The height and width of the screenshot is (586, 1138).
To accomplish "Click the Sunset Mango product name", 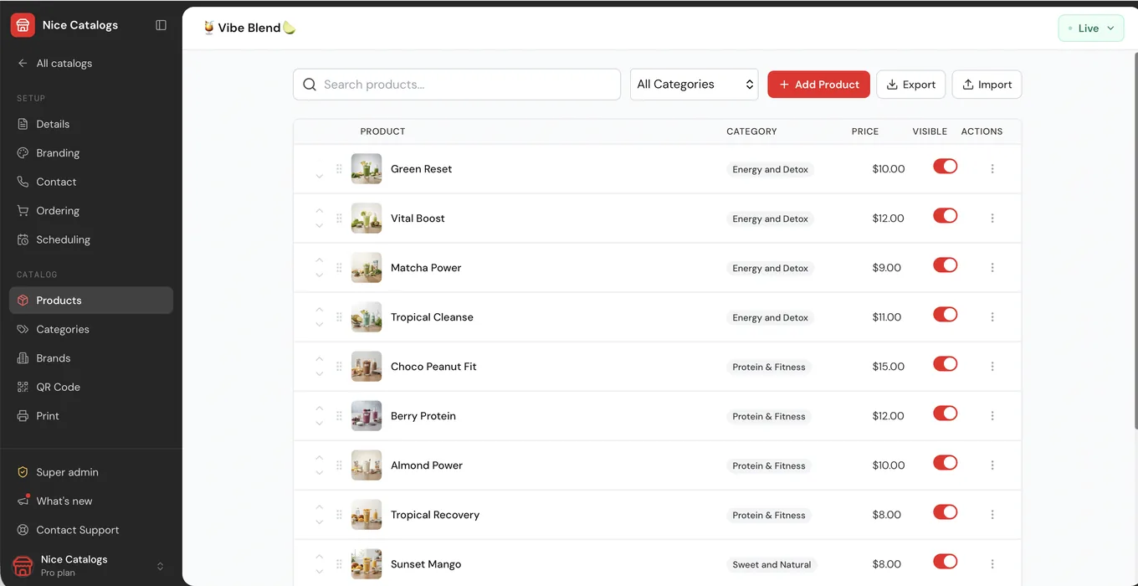I will click(426, 564).
